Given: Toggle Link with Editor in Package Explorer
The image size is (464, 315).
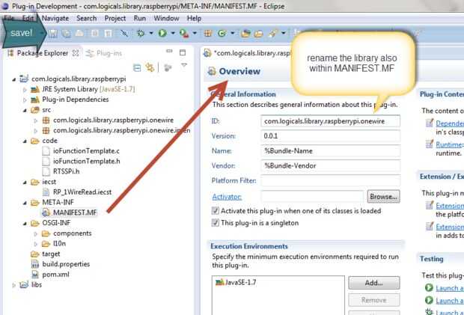Looking at the screenshot, I should pos(150,68).
